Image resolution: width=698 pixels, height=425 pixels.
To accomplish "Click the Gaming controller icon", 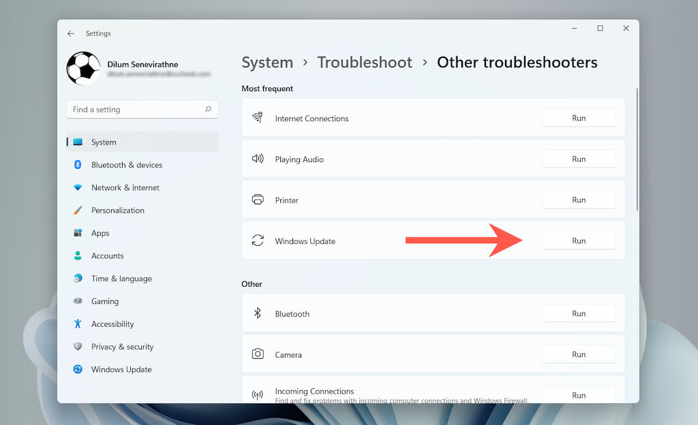I will coord(78,301).
